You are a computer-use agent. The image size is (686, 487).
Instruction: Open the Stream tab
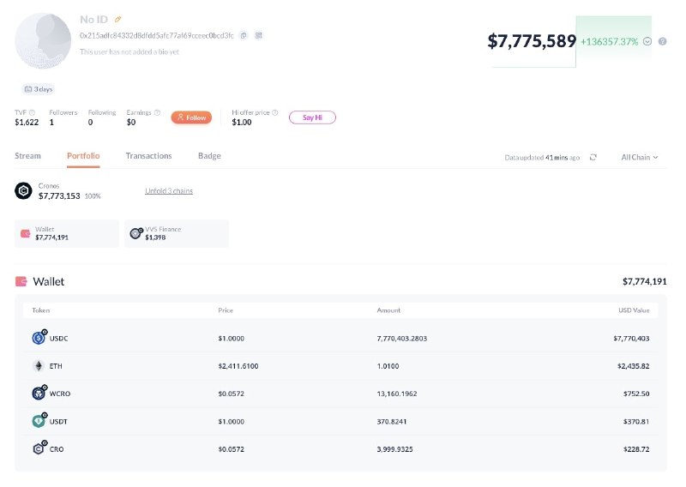pyautogui.click(x=27, y=156)
